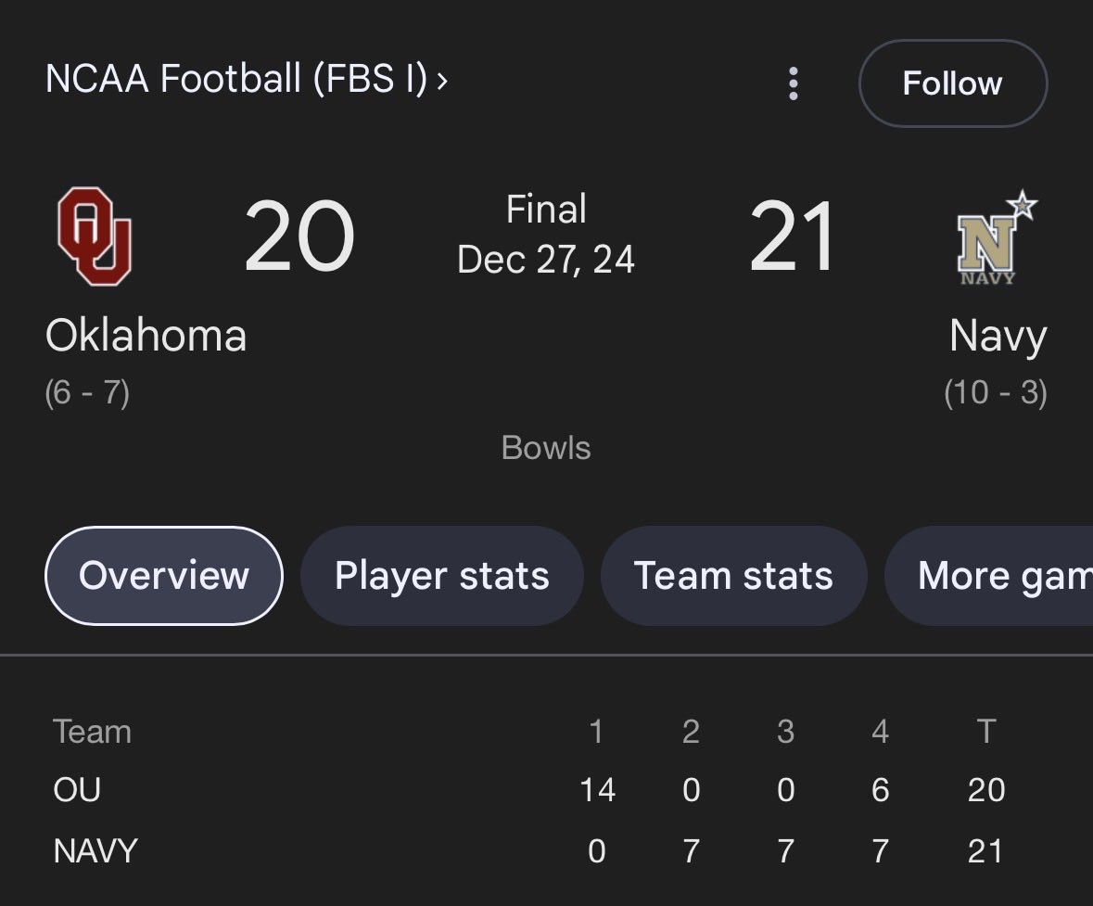Select the OU row in the scoring table
The width and height of the screenshot is (1093, 906).
pyautogui.click(x=529, y=790)
